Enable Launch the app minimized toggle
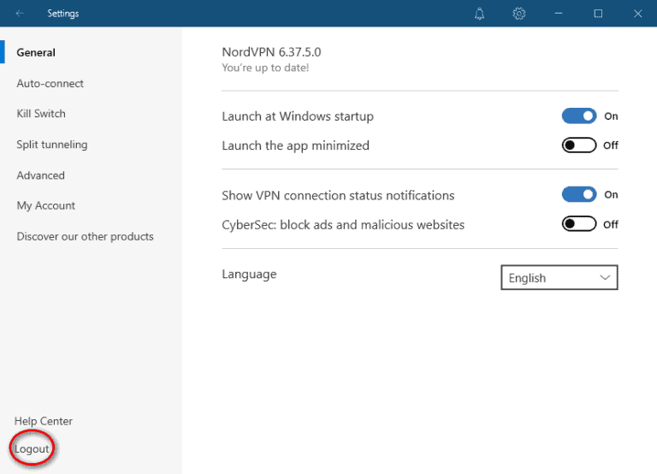Image resolution: width=657 pixels, height=474 pixels. pyautogui.click(x=579, y=145)
